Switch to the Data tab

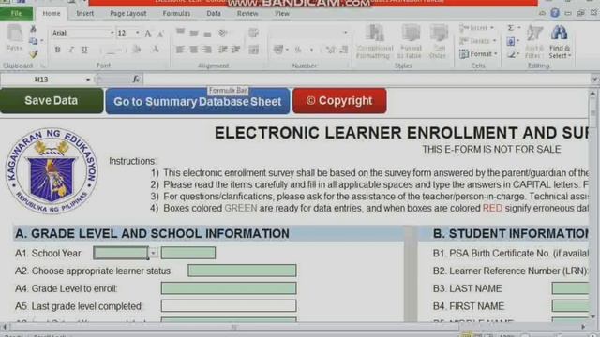[214, 14]
